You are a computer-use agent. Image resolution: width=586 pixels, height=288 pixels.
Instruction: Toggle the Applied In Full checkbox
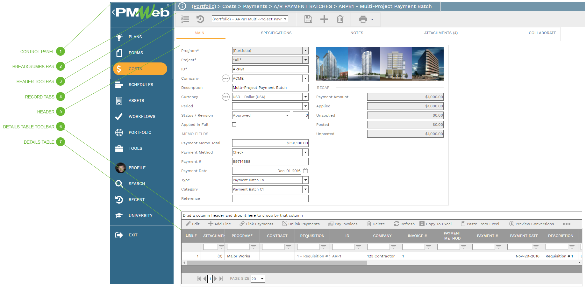(x=234, y=125)
